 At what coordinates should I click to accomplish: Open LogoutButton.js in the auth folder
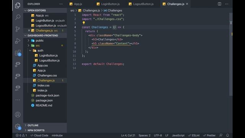point(45,61)
